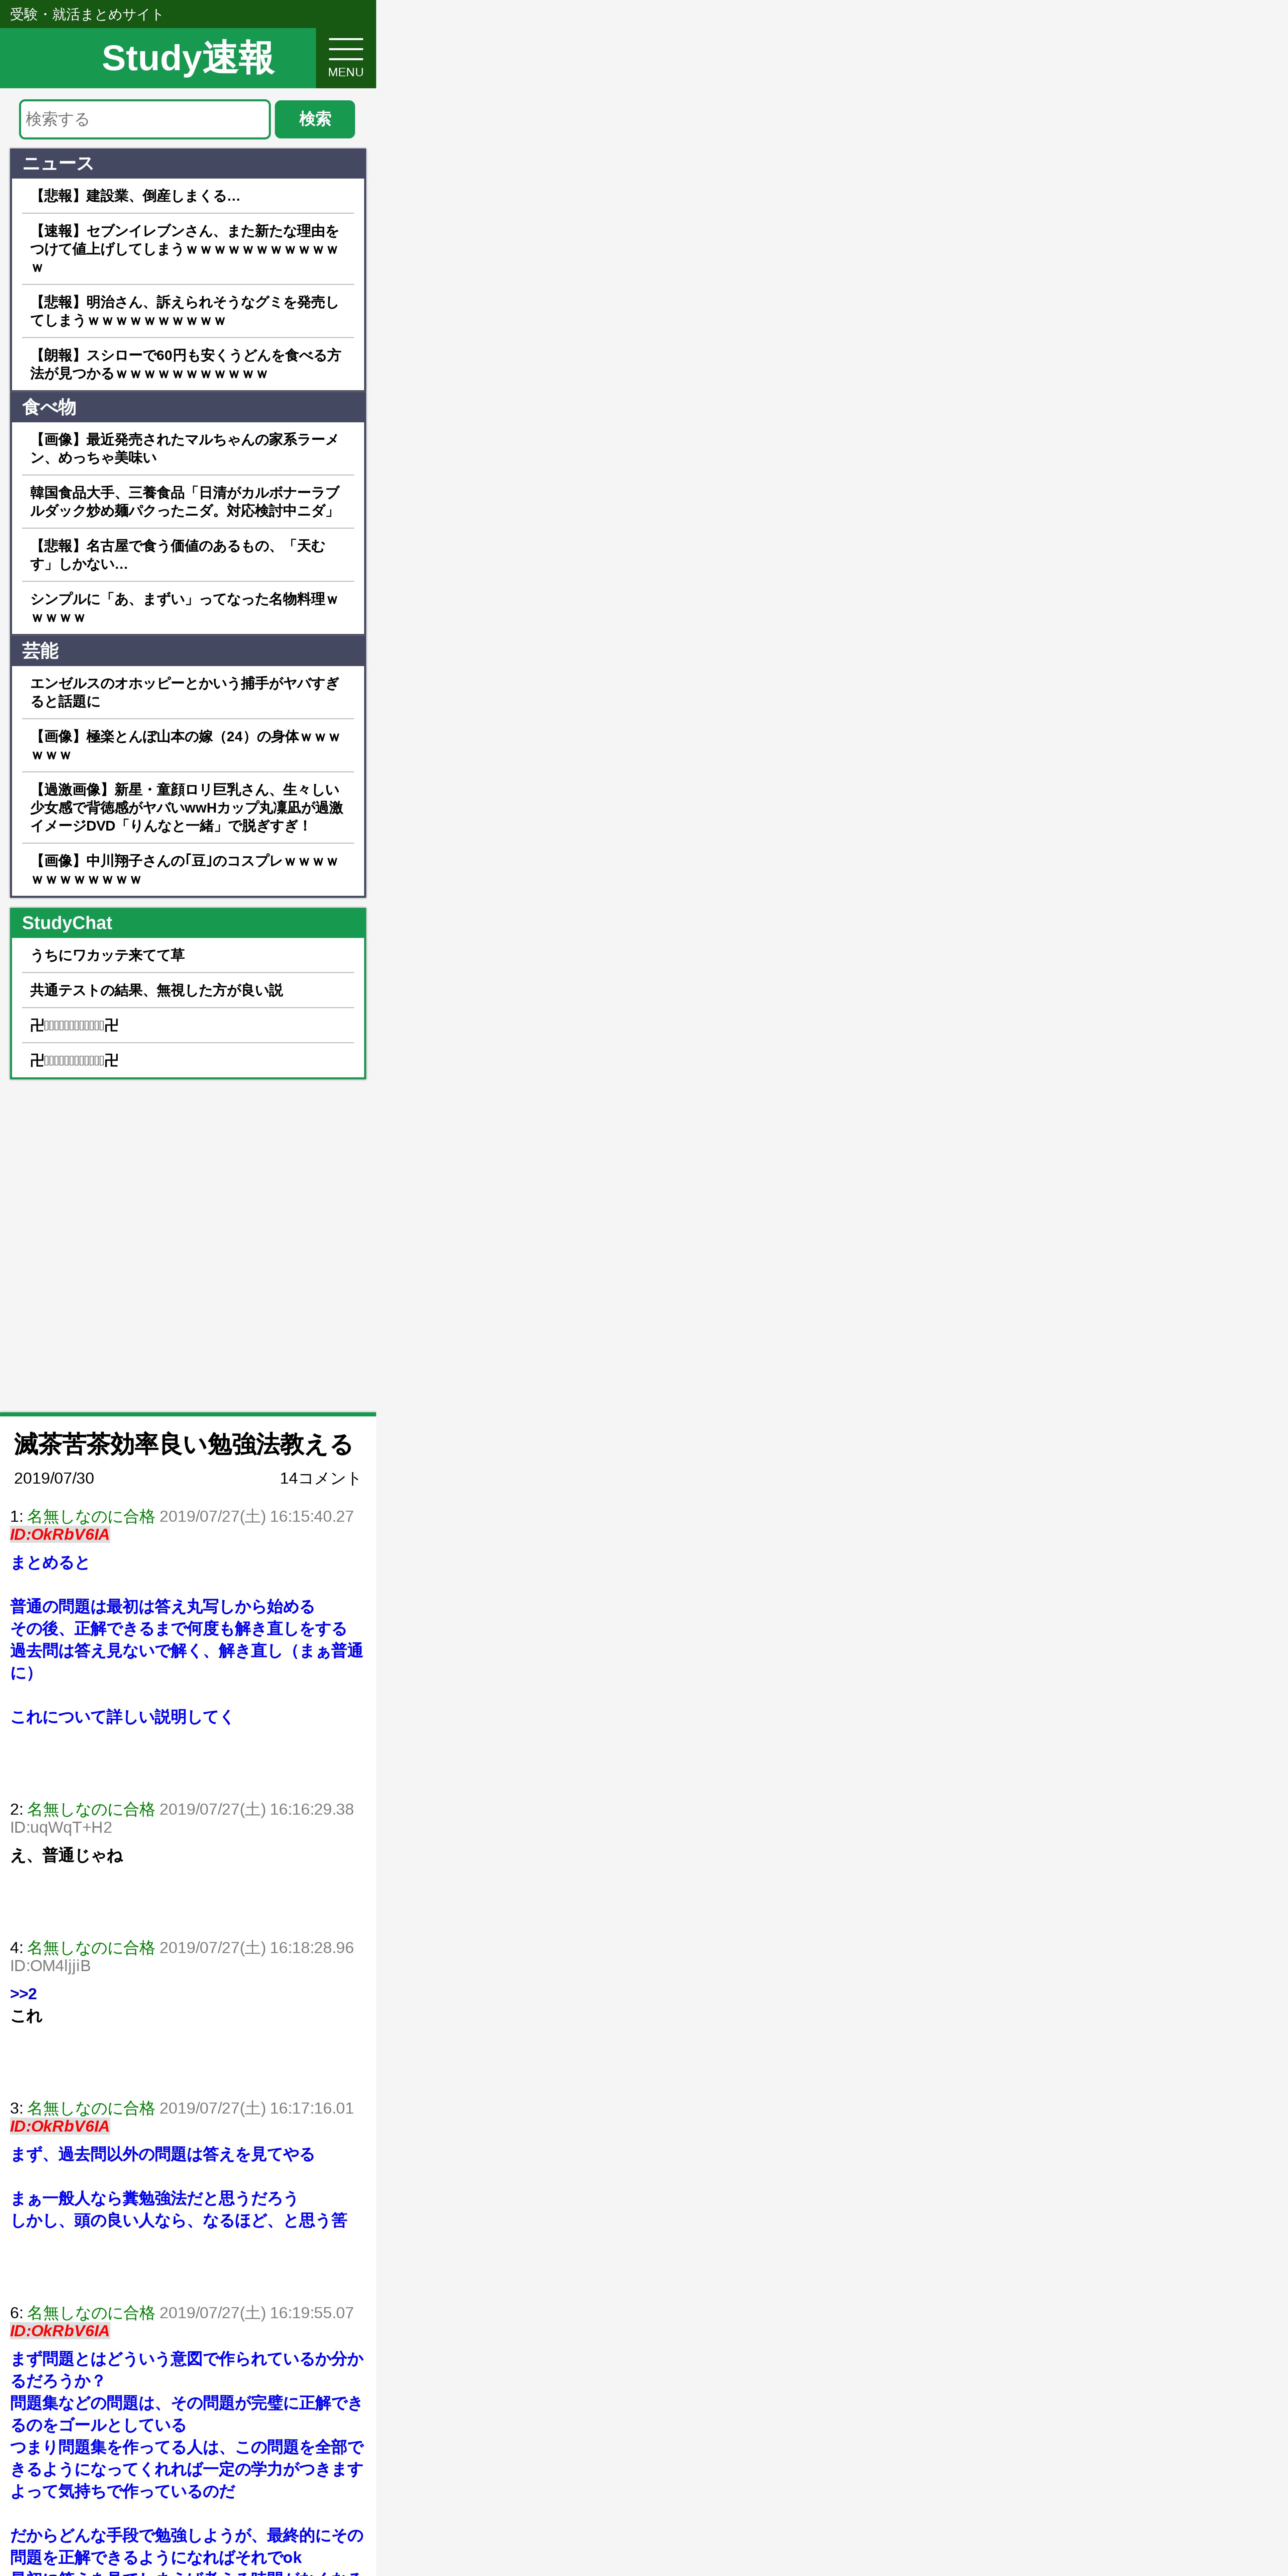Open the 明治さん グミ news article
The width and height of the screenshot is (1288, 2576).
pyautogui.click(x=188, y=311)
